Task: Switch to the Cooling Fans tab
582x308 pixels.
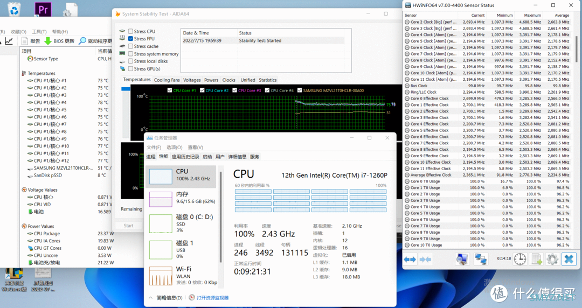Action: 167,80
